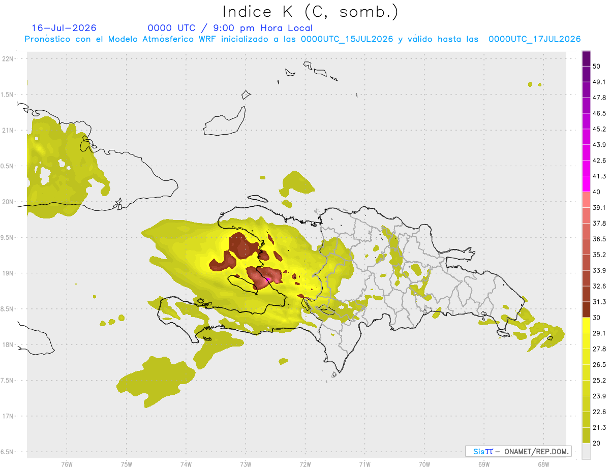Viewport: 610px width, 471px height.
Task: Click the legend value '22.6'
Action: click(599, 412)
